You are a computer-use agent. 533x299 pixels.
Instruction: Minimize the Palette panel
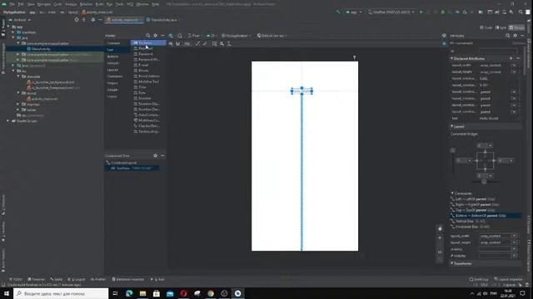click(x=162, y=35)
